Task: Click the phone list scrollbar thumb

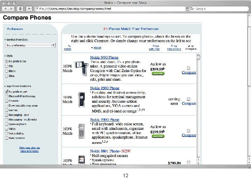Action: point(198,57)
